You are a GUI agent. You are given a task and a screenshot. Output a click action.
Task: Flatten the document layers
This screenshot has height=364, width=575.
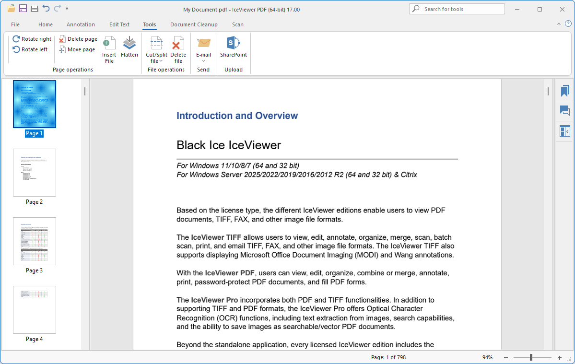[x=129, y=44]
